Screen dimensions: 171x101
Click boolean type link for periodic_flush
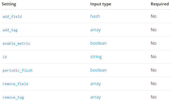98,70
